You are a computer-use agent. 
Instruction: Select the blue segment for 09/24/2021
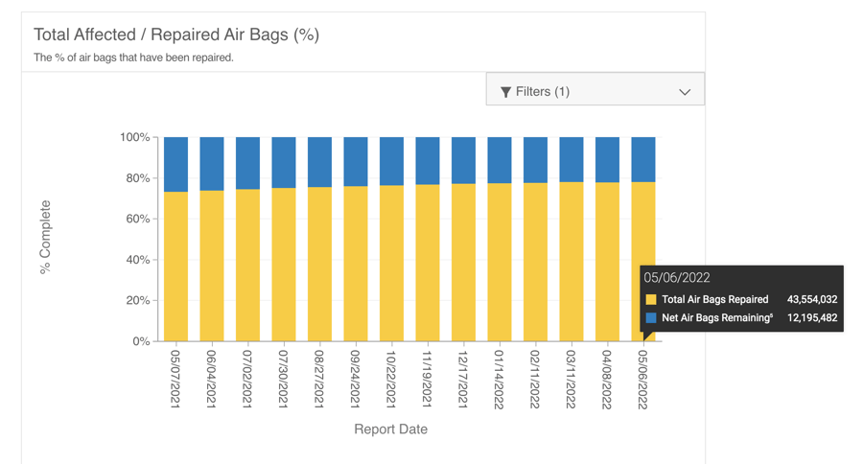pos(356,161)
